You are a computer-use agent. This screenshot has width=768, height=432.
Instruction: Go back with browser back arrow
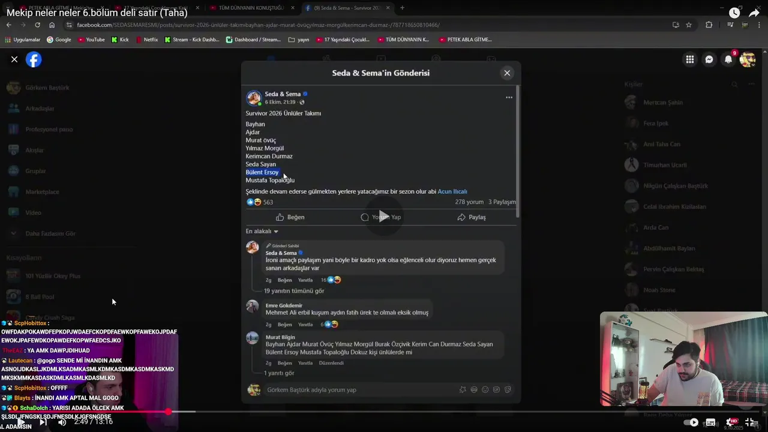8,25
